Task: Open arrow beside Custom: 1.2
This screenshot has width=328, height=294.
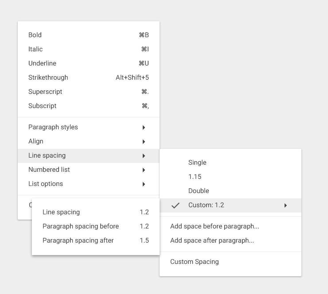Action: (x=285, y=205)
